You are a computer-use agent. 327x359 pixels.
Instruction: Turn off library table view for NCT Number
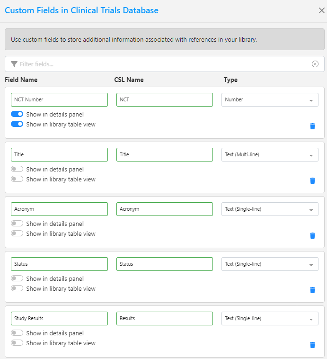pos(17,124)
